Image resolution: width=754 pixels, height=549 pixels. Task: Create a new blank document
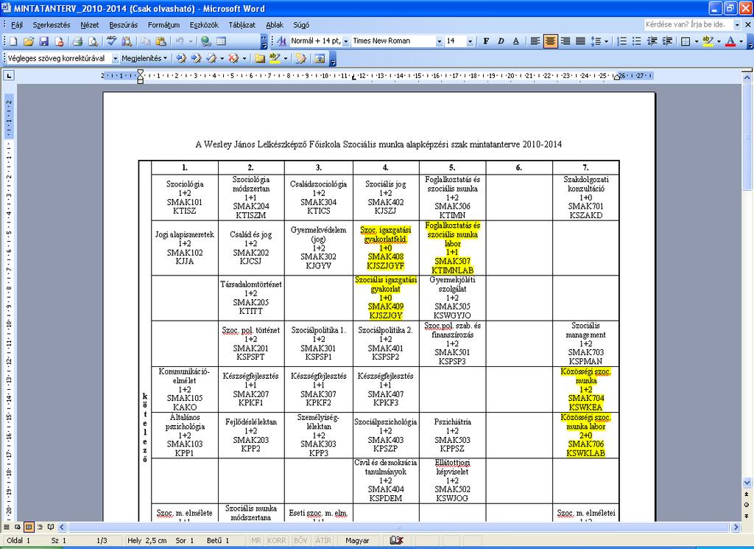point(13,41)
